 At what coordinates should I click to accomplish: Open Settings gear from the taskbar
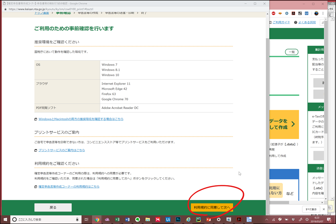click(x=218, y=219)
